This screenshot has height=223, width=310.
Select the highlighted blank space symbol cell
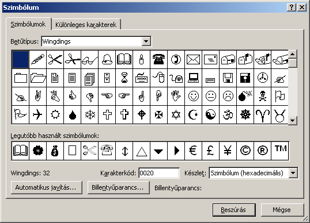21,59
